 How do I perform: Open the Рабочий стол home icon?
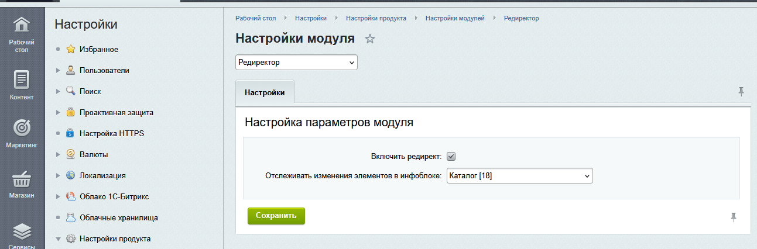[22, 25]
